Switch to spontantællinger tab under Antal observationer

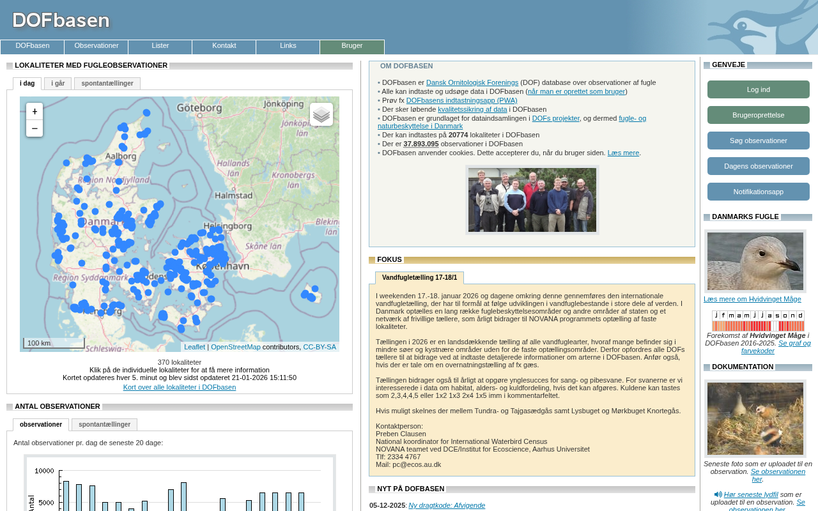coord(104,425)
